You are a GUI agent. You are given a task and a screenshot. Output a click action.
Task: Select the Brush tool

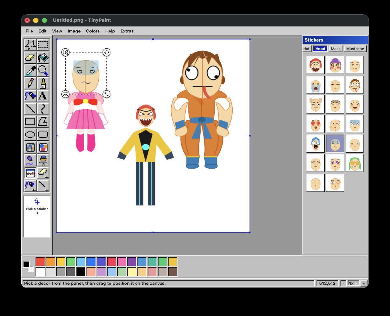pos(43,83)
